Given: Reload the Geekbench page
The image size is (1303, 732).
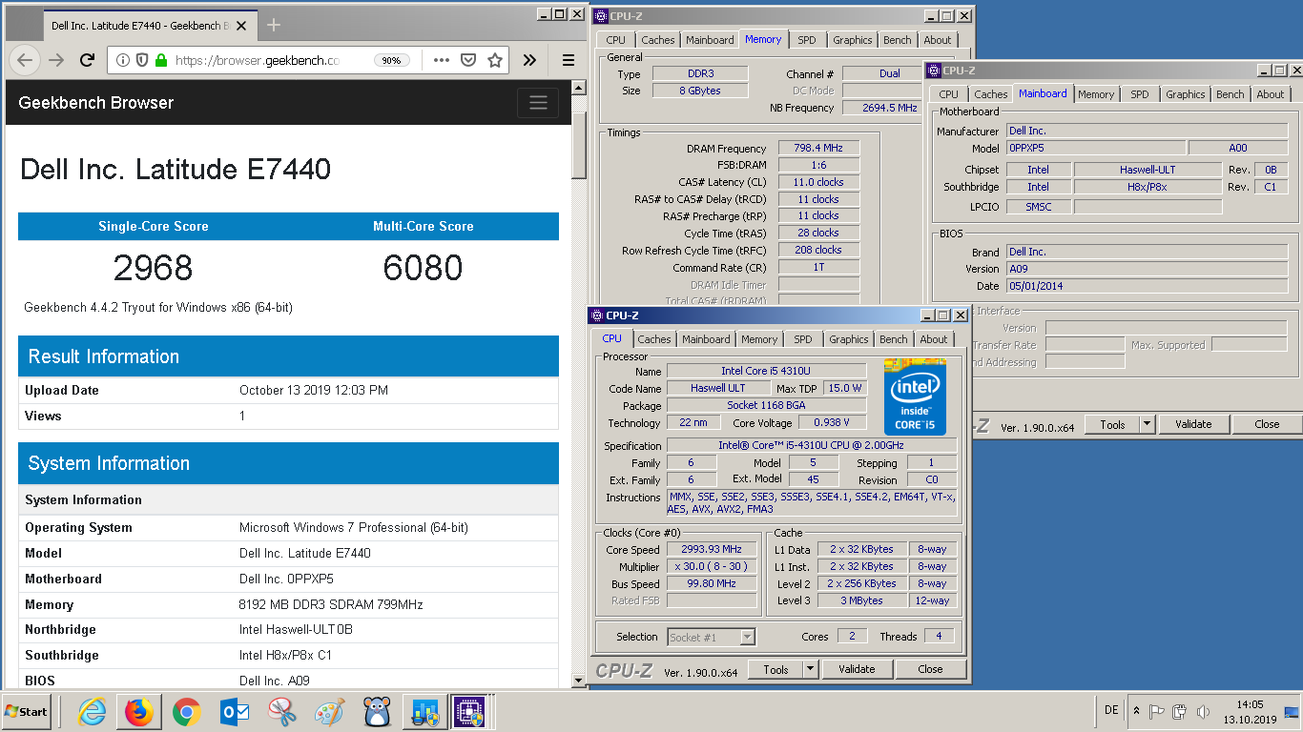Looking at the screenshot, I should point(87,60).
